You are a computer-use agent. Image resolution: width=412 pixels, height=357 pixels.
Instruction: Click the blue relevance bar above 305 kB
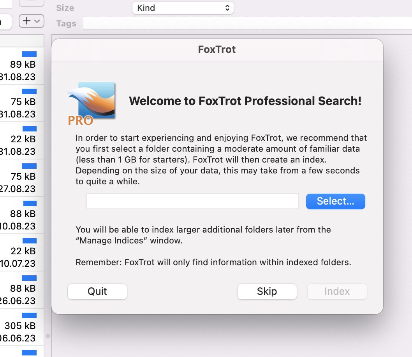coord(29,315)
